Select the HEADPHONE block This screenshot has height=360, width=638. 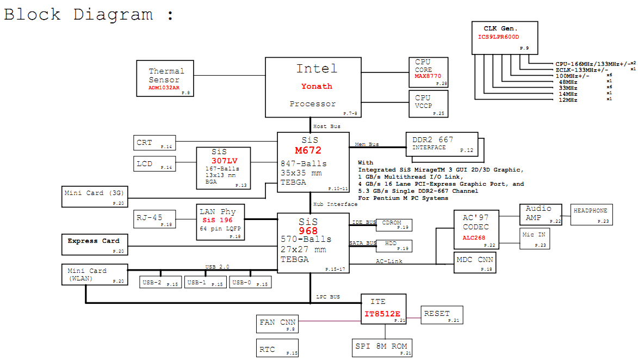click(592, 215)
